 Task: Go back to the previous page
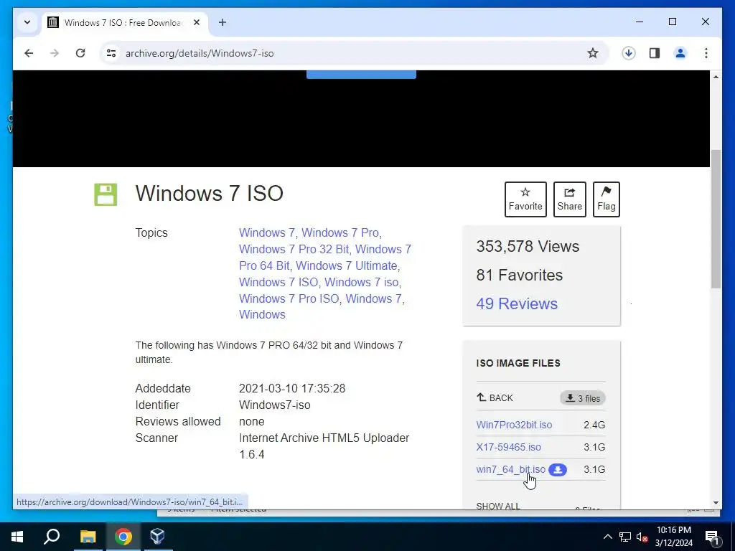29,53
